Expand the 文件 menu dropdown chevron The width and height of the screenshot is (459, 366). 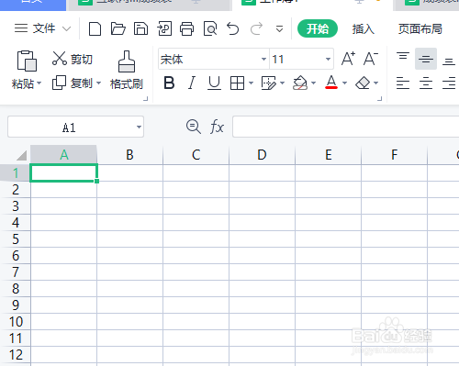coord(66,29)
